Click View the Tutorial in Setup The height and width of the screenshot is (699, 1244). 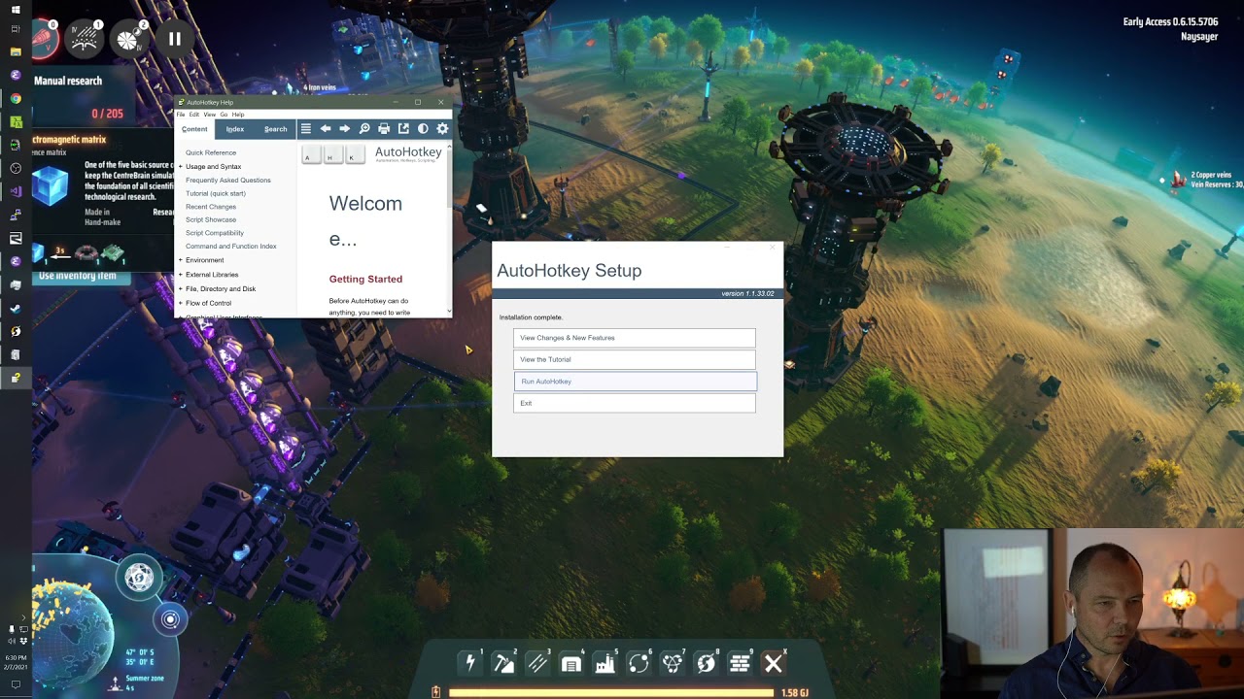635,359
